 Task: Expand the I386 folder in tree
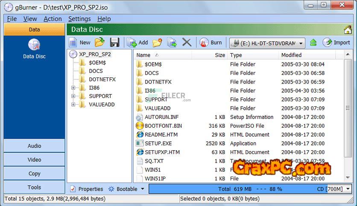click(x=73, y=88)
